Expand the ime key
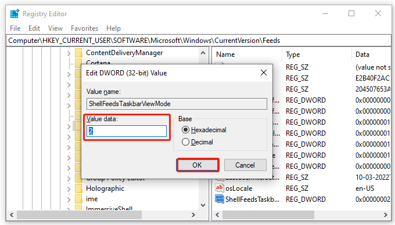The width and height of the screenshot is (395, 225). [x=69, y=199]
